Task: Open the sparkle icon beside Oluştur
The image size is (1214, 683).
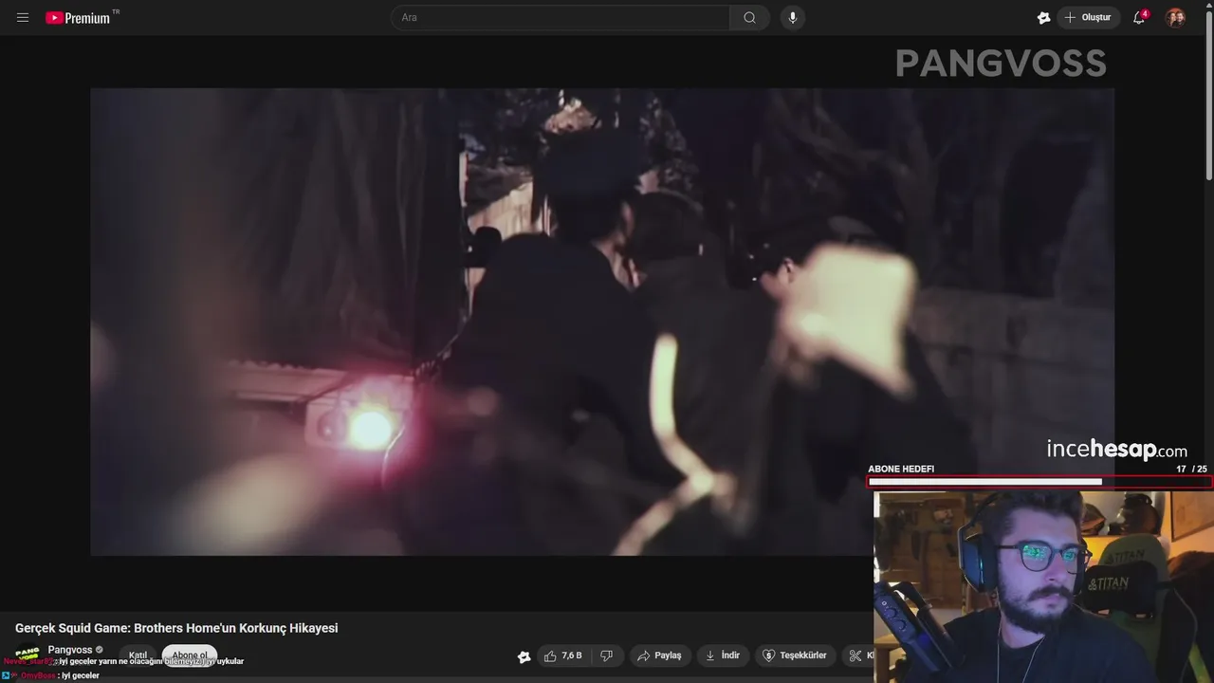Action: 1043,17
